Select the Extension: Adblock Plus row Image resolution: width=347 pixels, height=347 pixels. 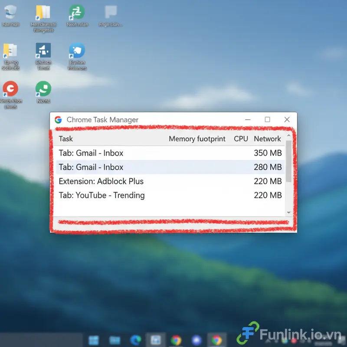[169, 181]
